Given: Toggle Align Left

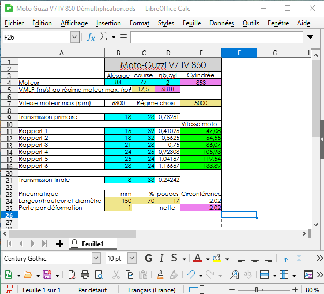Looking at the screenshot, I should [x=242, y=258].
